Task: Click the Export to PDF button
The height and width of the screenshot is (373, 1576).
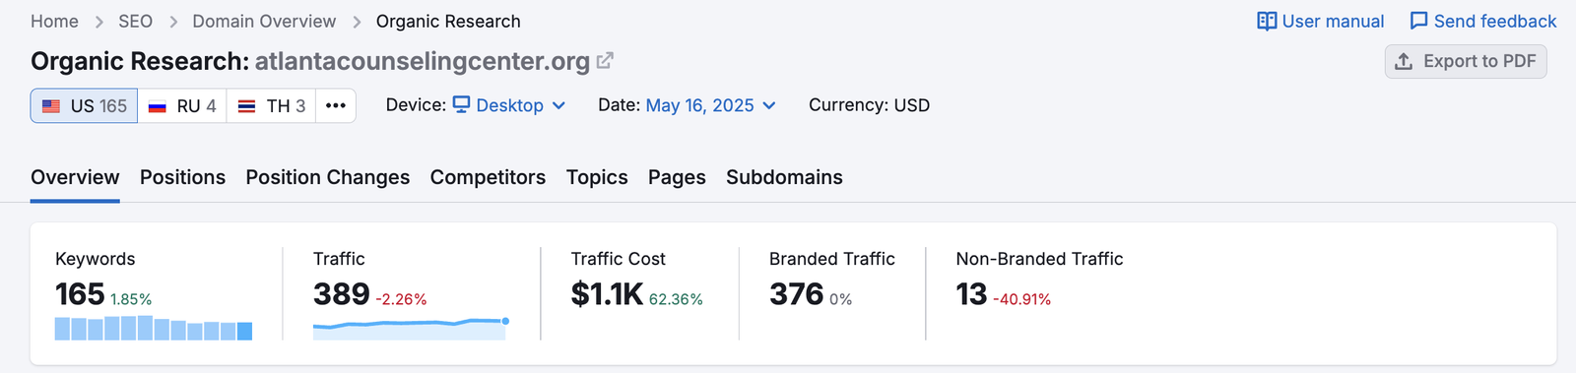Action: (x=1466, y=61)
